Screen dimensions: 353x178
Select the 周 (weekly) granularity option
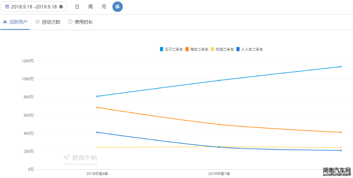pyautogui.click(x=91, y=7)
